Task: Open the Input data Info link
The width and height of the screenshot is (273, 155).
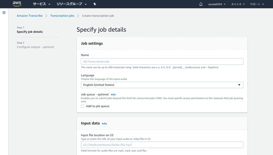Action: pyautogui.click(x=104, y=124)
